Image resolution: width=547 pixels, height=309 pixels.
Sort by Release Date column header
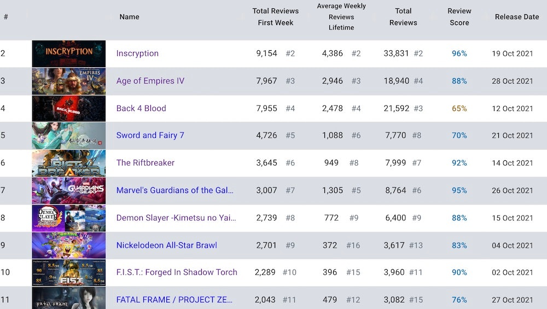[517, 17]
